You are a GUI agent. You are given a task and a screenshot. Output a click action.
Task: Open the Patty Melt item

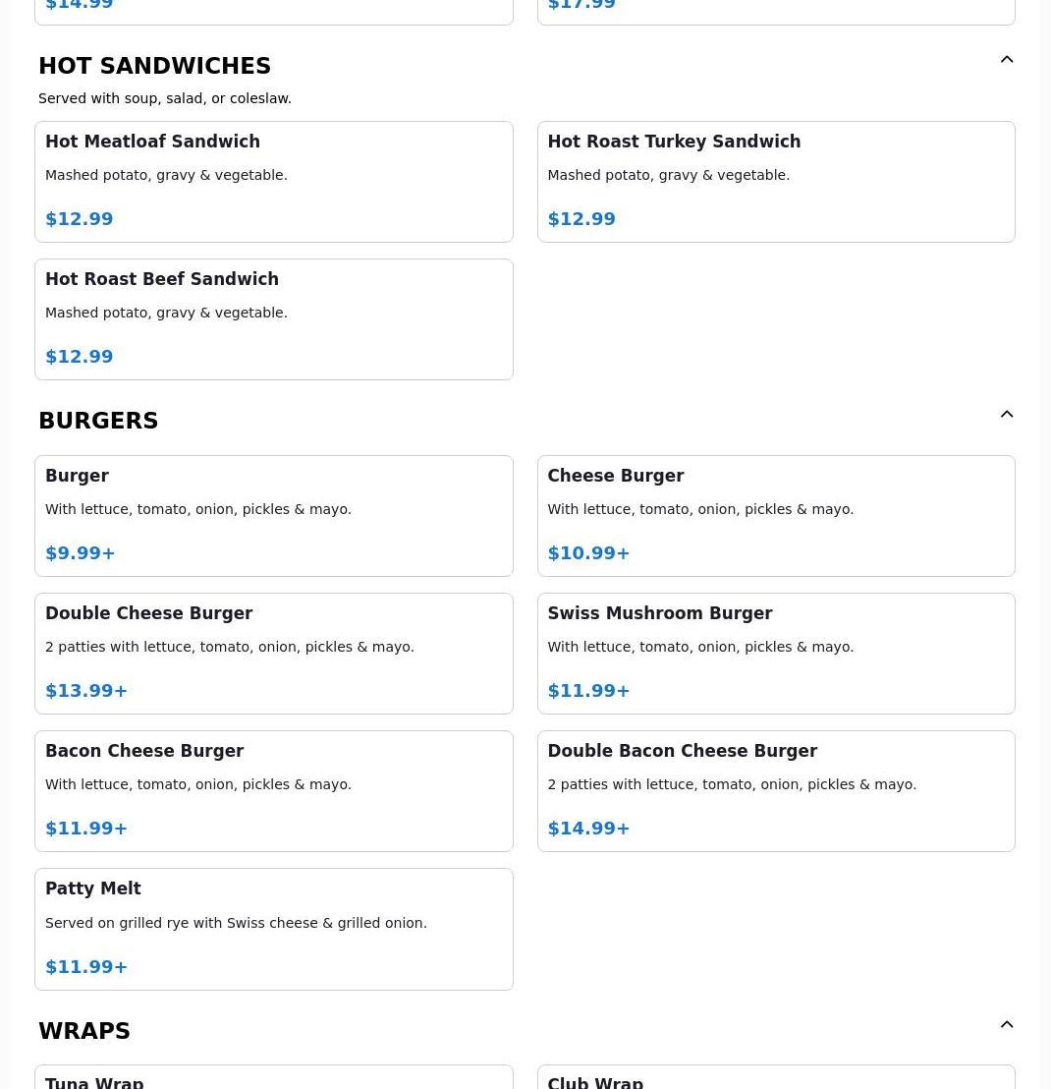273,929
